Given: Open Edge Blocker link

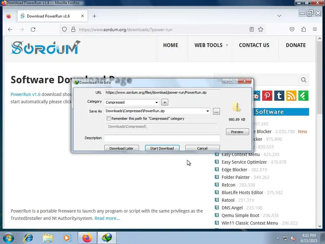Looking at the screenshot, I should [x=235, y=170].
